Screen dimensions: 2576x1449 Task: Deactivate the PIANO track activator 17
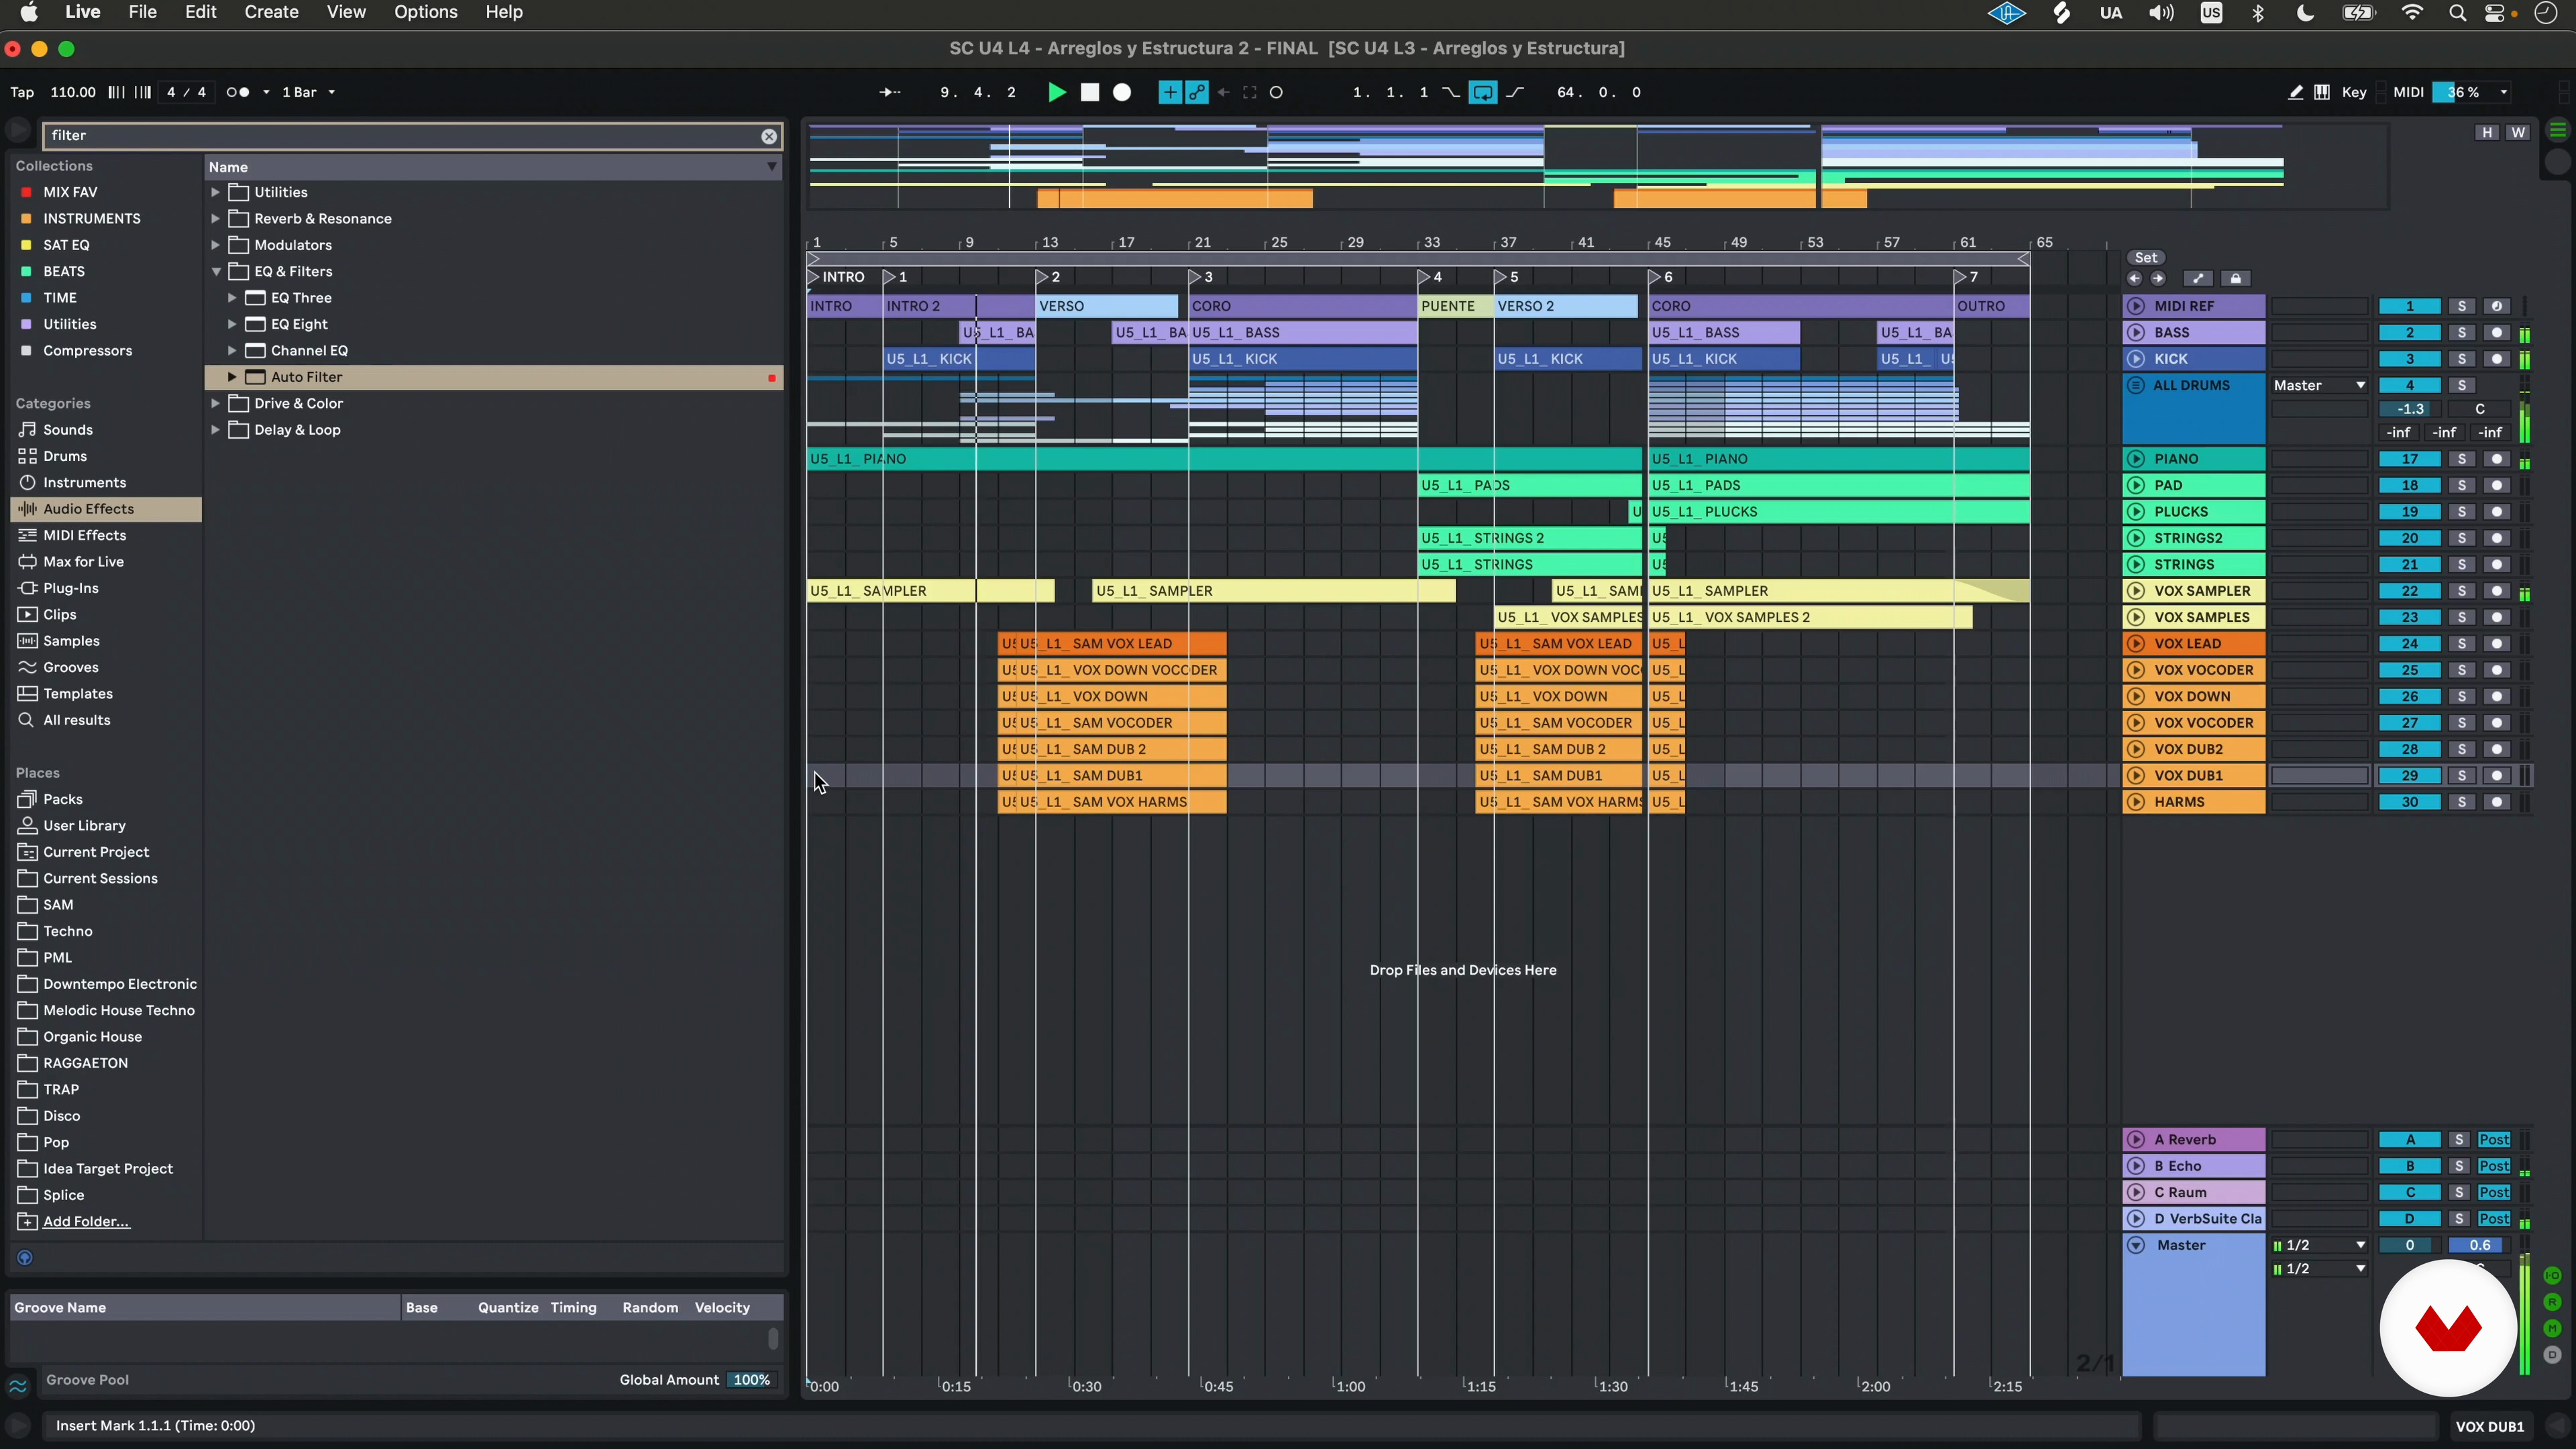click(x=2409, y=459)
